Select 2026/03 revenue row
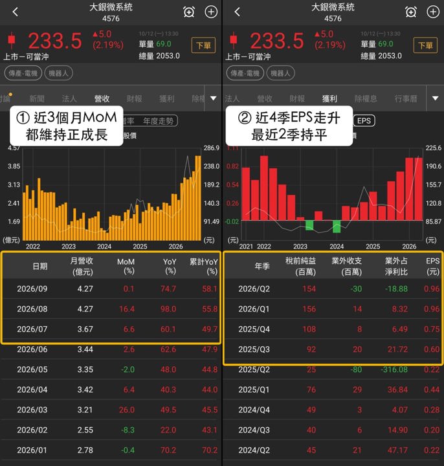444x466 pixels. click(x=111, y=410)
